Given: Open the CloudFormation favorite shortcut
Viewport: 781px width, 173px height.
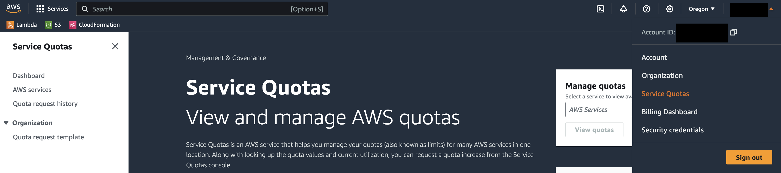Looking at the screenshot, I should click(95, 25).
